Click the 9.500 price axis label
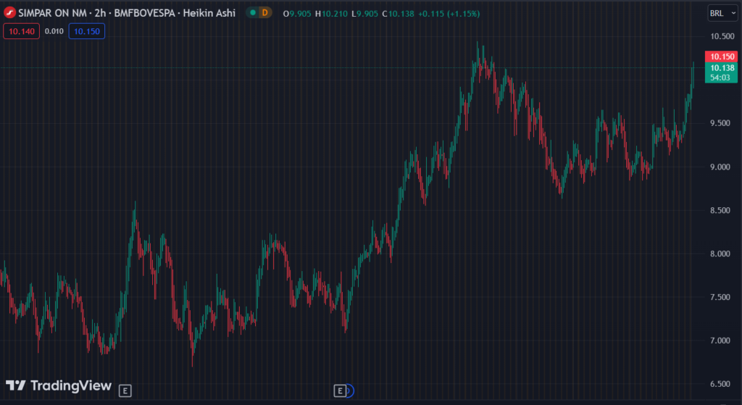This screenshot has width=742, height=405. (x=720, y=123)
